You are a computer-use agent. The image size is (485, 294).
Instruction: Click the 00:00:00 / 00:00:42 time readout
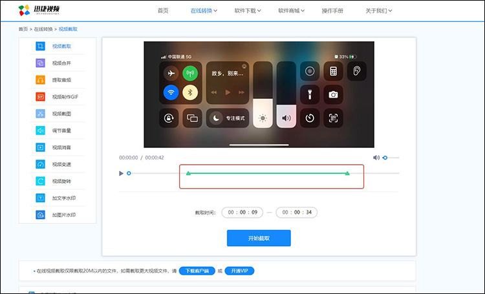pyautogui.click(x=142, y=158)
